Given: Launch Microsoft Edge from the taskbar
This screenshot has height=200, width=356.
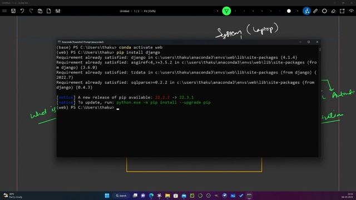Looking at the screenshot, I should (151, 196).
